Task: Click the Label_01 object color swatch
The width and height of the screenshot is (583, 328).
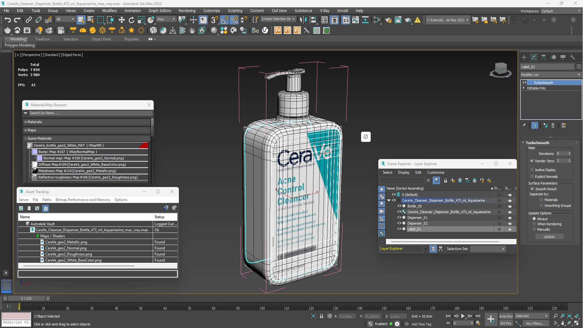Action: click(579, 67)
